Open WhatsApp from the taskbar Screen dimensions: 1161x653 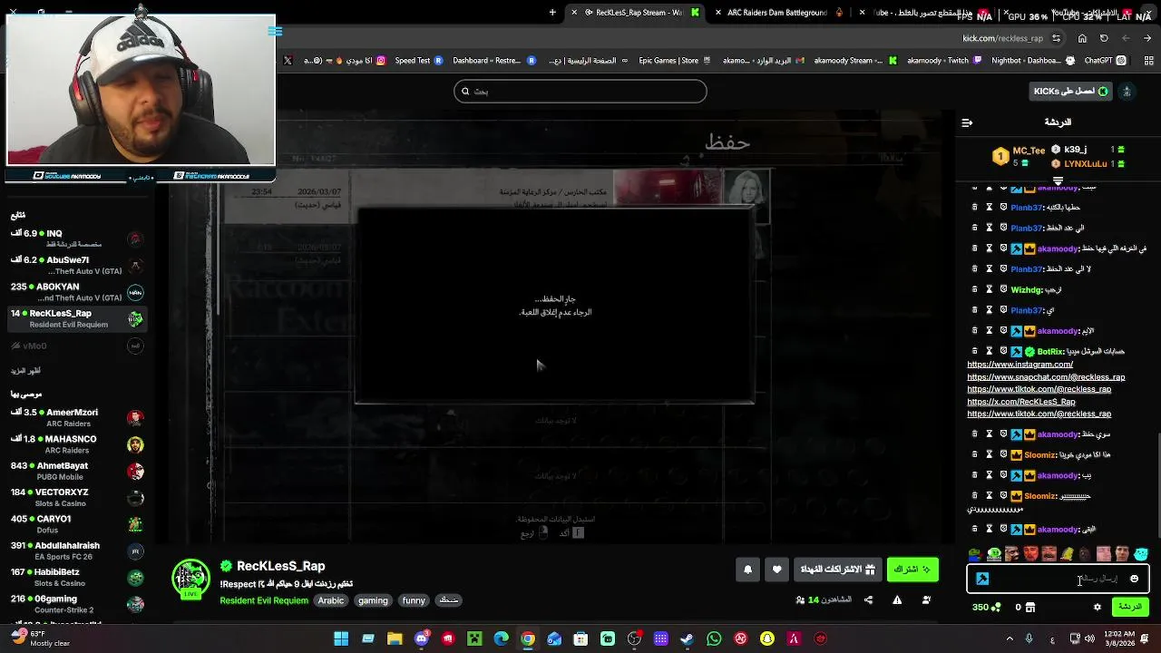(x=714, y=638)
